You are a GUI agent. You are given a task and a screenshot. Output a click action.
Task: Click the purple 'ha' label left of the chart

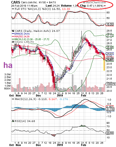pyautogui.click(x=8, y=65)
